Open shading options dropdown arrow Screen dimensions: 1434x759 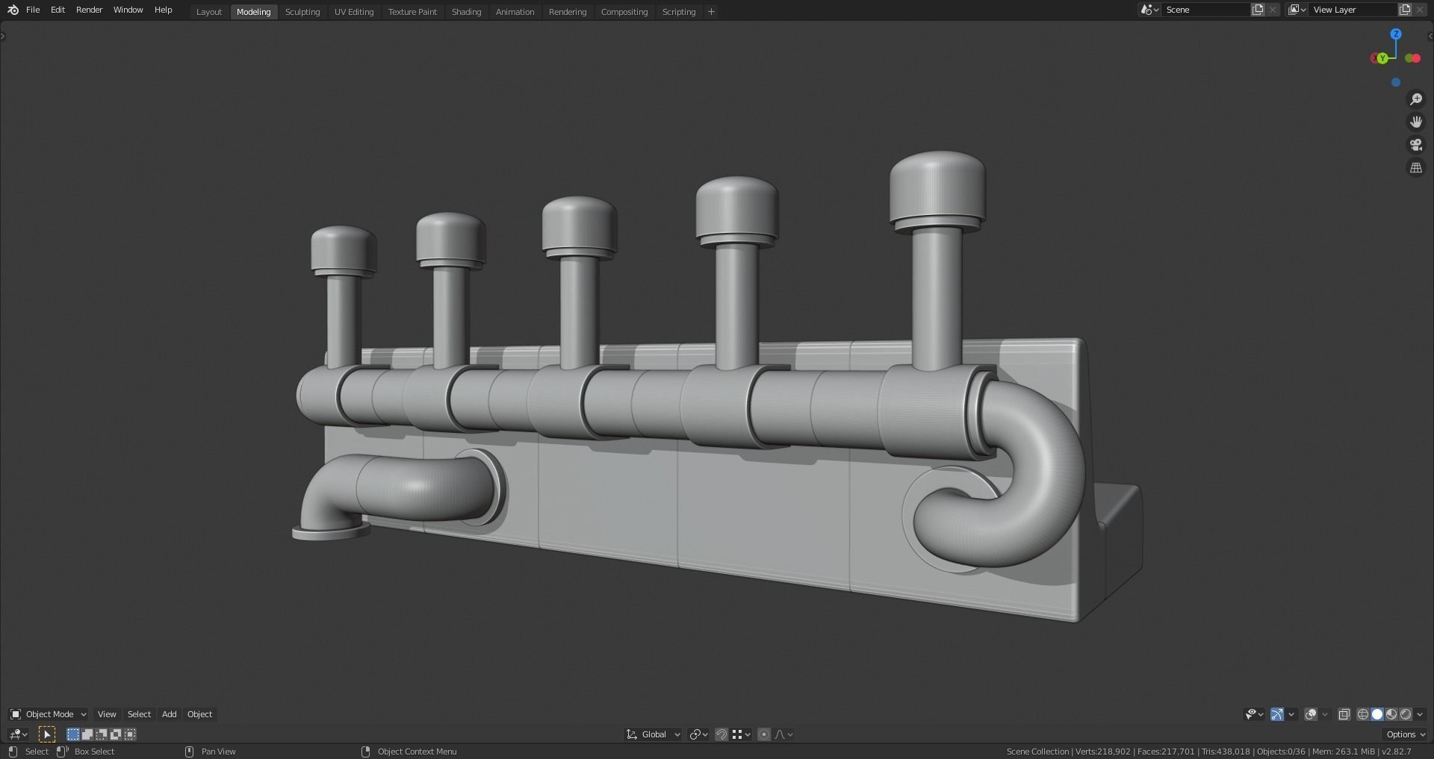(x=1420, y=714)
